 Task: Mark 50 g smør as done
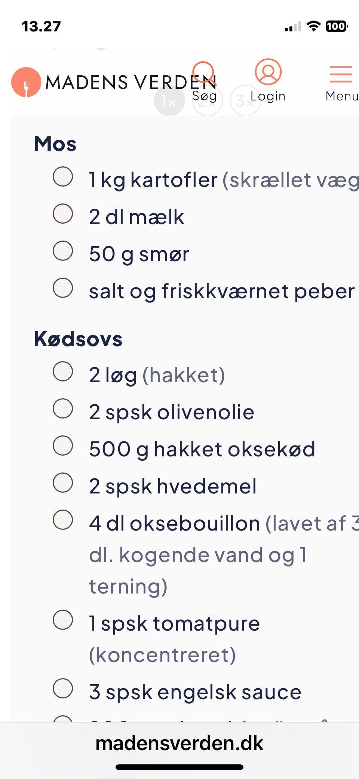pyautogui.click(x=63, y=251)
